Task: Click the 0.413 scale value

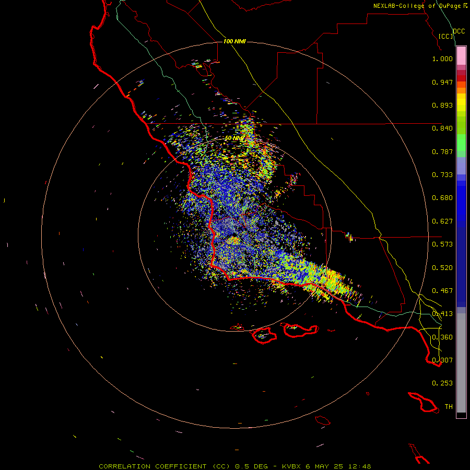Action: tap(442, 314)
